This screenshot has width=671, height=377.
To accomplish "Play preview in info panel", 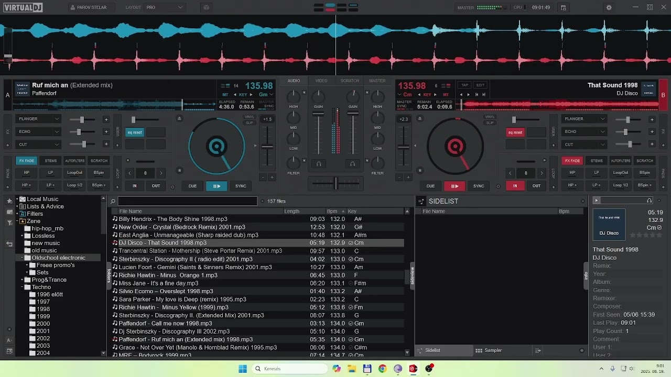I will pyautogui.click(x=596, y=201).
